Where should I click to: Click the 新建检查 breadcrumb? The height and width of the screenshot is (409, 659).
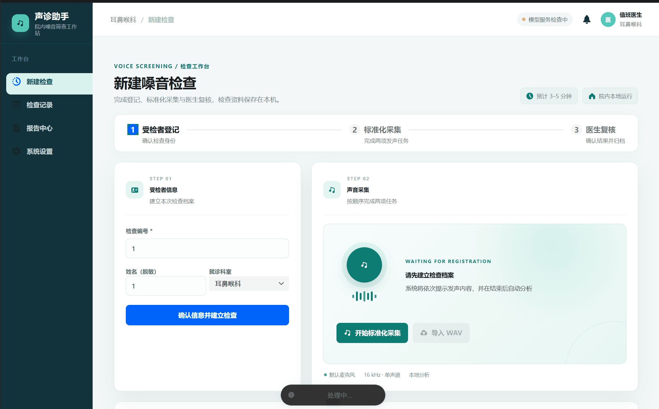pyautogui.click(x=161, y=20)
